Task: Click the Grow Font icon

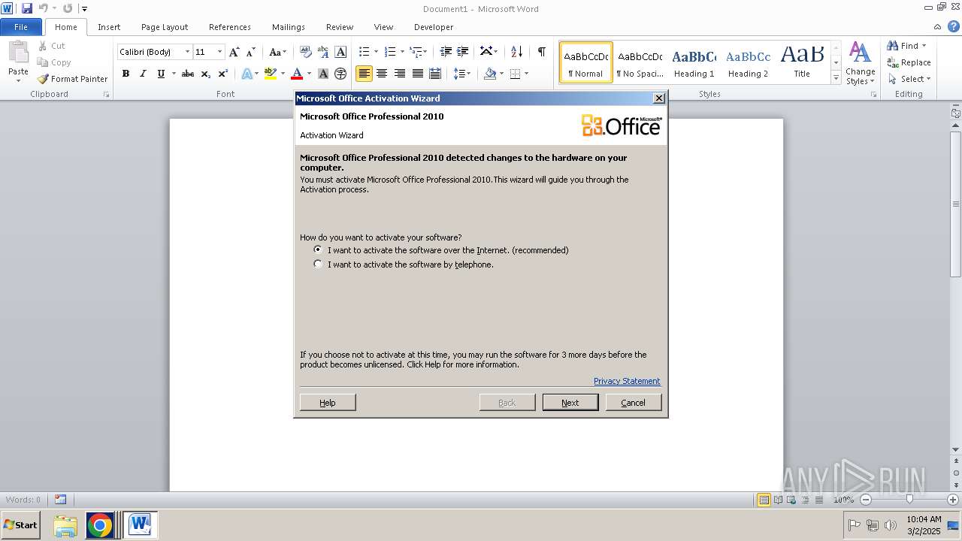Action: [x=234, y=52]
